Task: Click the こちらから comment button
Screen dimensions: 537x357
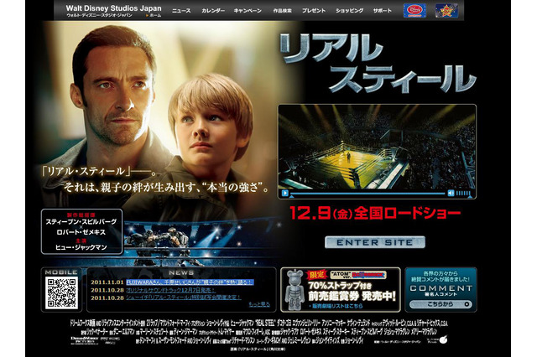Action: point(441,304)
